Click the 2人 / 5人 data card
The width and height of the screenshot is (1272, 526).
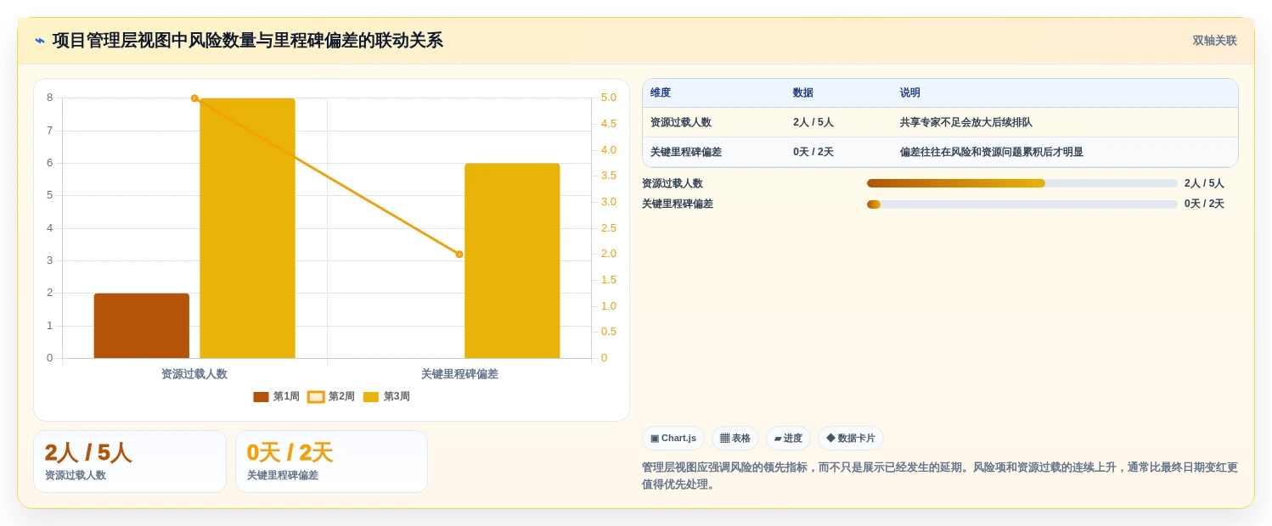(130, 462)
